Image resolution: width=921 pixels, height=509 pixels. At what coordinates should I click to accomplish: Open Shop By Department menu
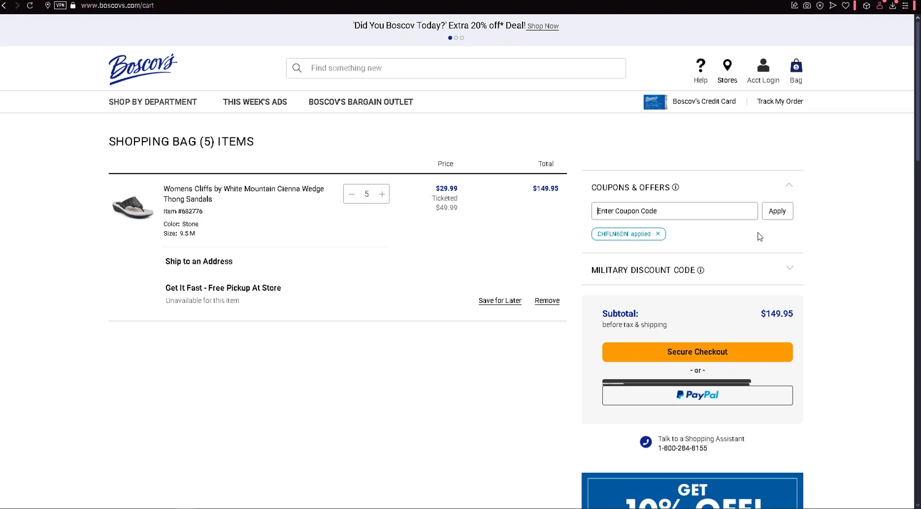pos(153,102)
